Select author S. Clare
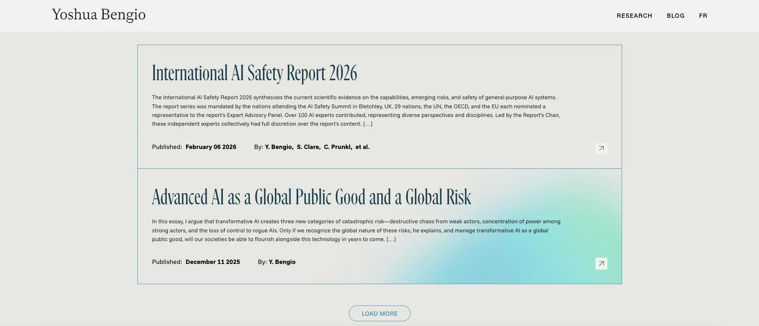The width and height of the screenshot is (759, 326). point(308,147)
